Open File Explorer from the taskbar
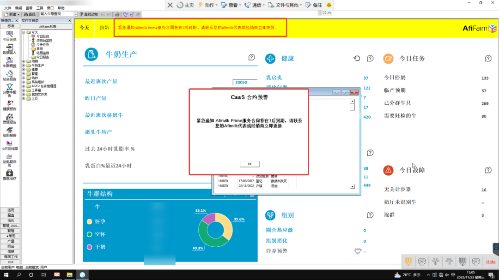This screenshot has width=499, height=280. pyautogui.click(x=69, y=275)
